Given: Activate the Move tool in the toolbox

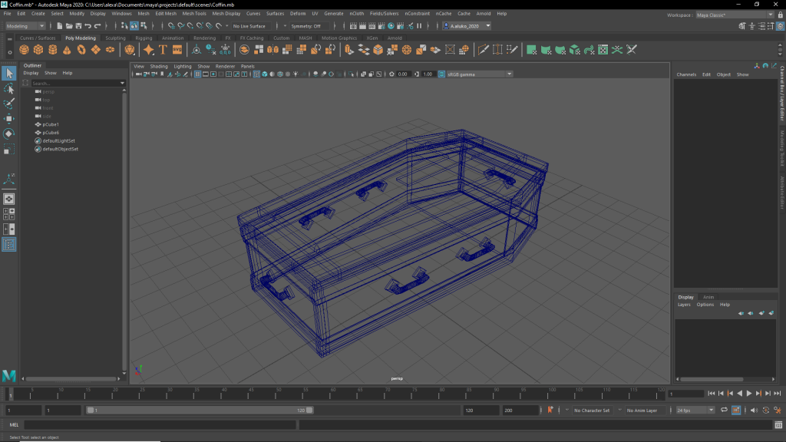Looking at the screenshot, I should [9, 119].
